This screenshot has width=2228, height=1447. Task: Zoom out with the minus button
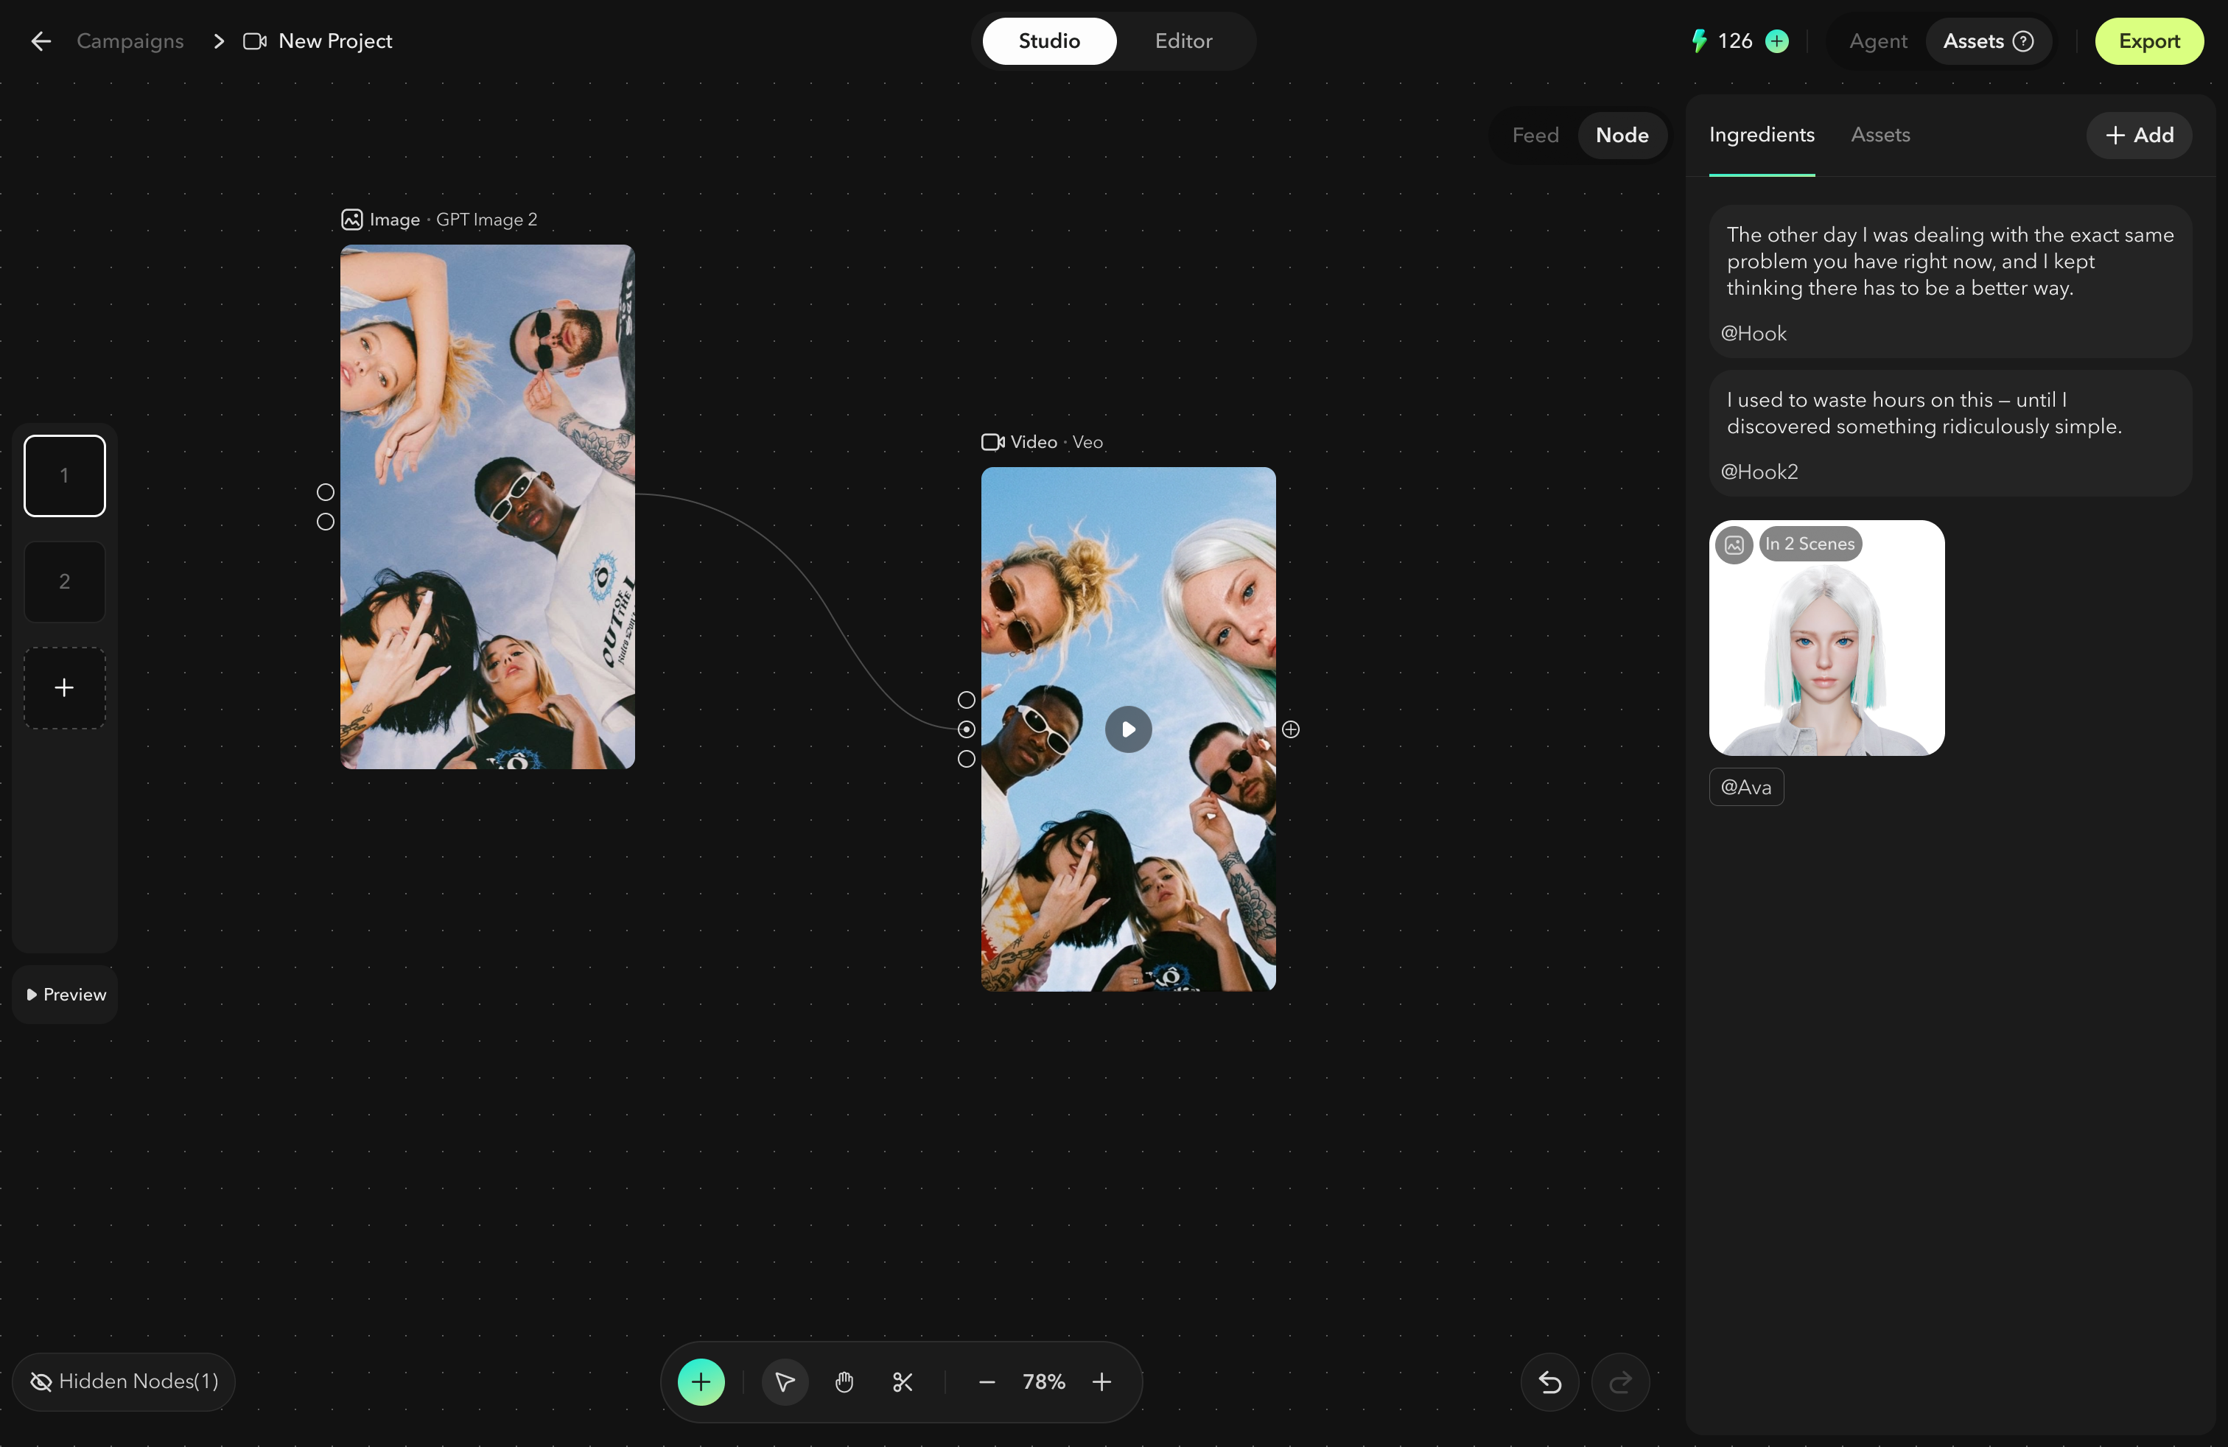tap(986, 1381)
